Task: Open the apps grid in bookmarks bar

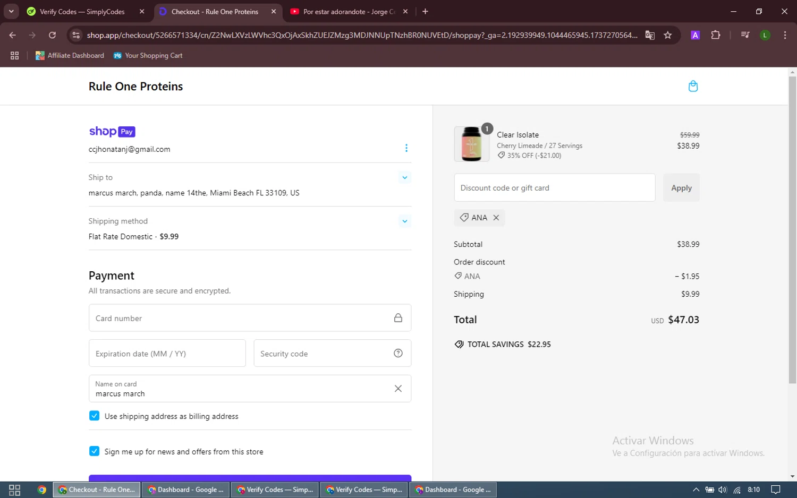Action: 15,55
